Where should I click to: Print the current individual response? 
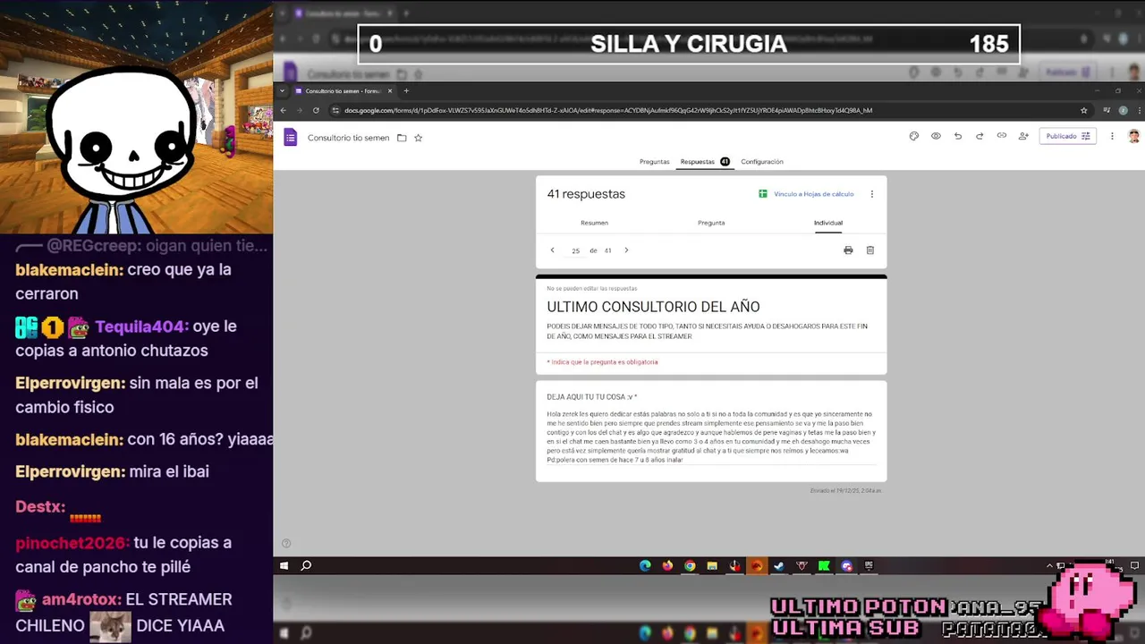click(x=848, y=250)
